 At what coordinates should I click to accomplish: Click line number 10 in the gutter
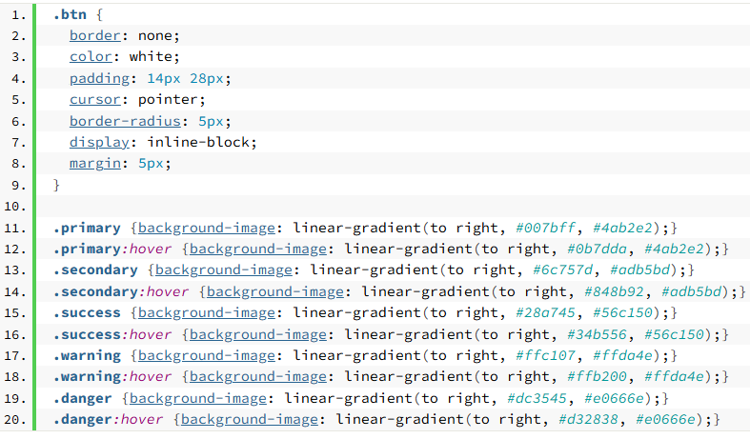(x=15, y=206)
